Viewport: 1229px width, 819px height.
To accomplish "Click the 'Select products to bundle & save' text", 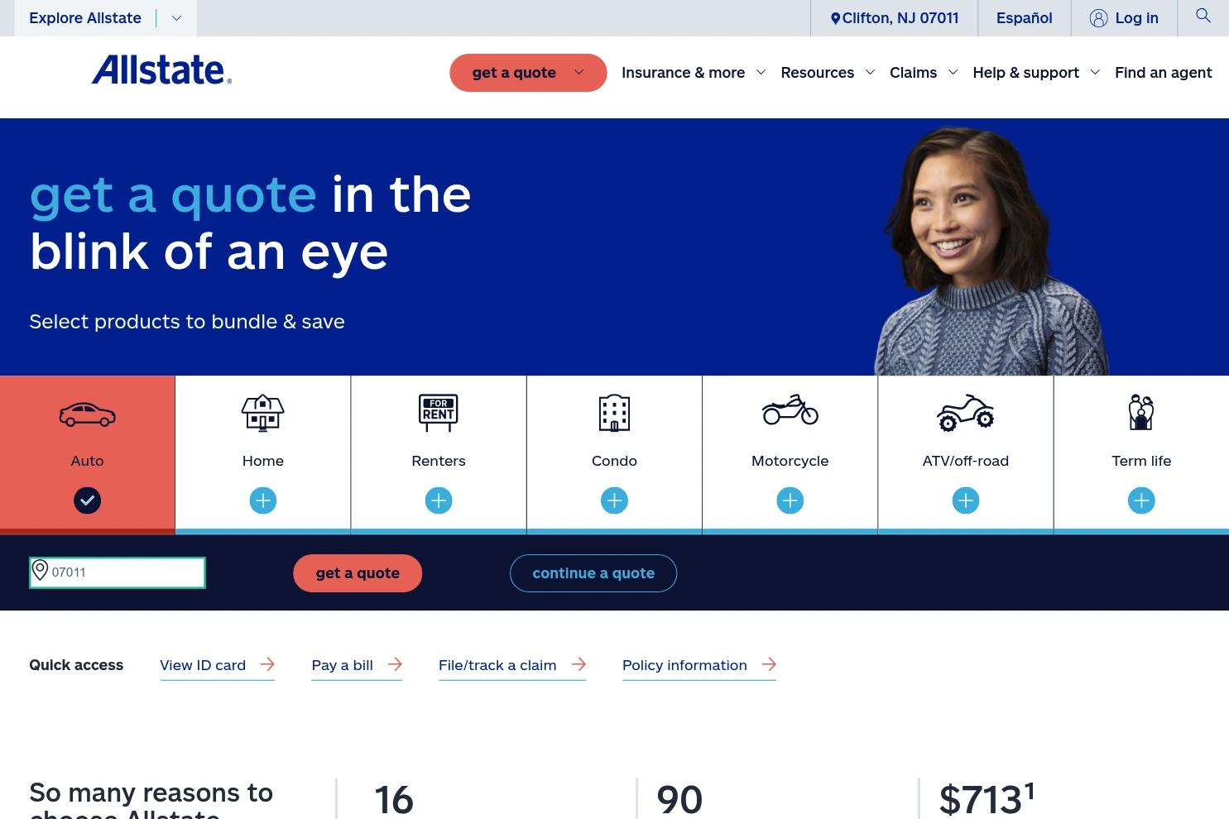I will pos(187,321).
